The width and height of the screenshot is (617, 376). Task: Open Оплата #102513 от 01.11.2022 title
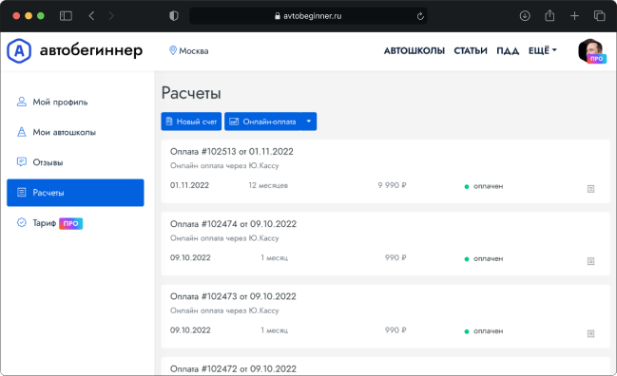point(231,152)
